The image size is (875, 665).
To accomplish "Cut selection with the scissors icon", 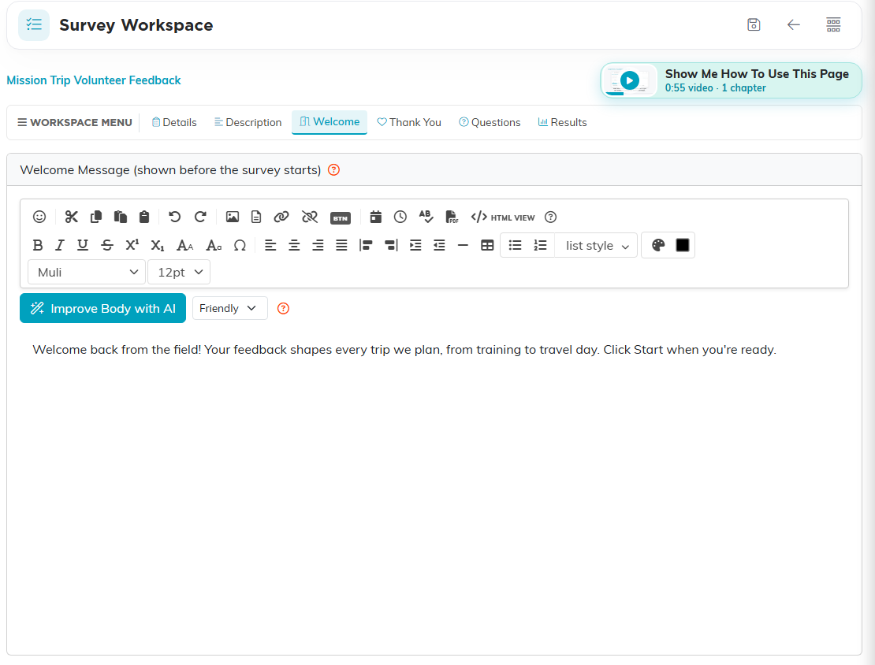I will [x=72, y=217].
